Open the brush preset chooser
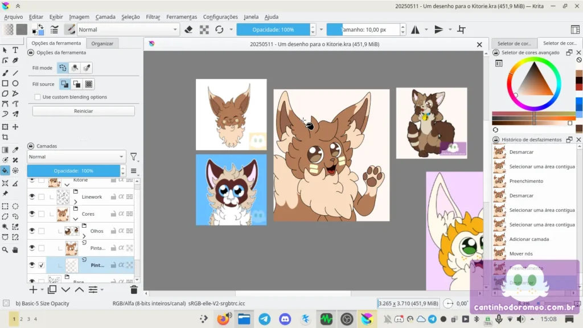The width and height of the screenshot is (583, 328). coord(69,30)
